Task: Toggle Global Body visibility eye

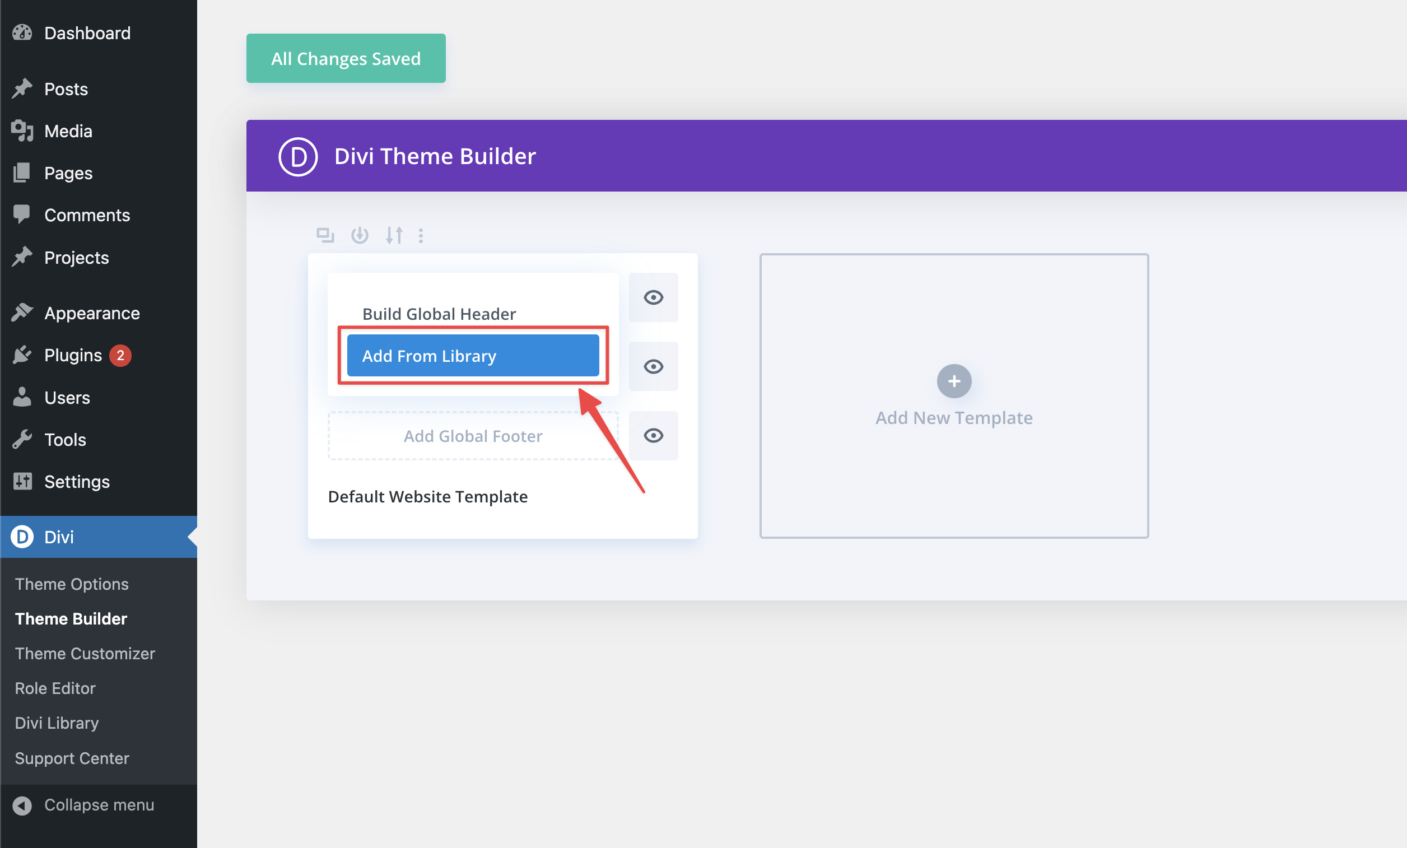Action: click(x=653, y=367)
